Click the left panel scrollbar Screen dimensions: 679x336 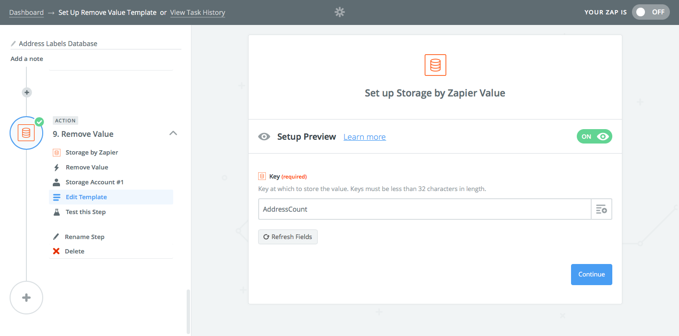coord(189,311)
